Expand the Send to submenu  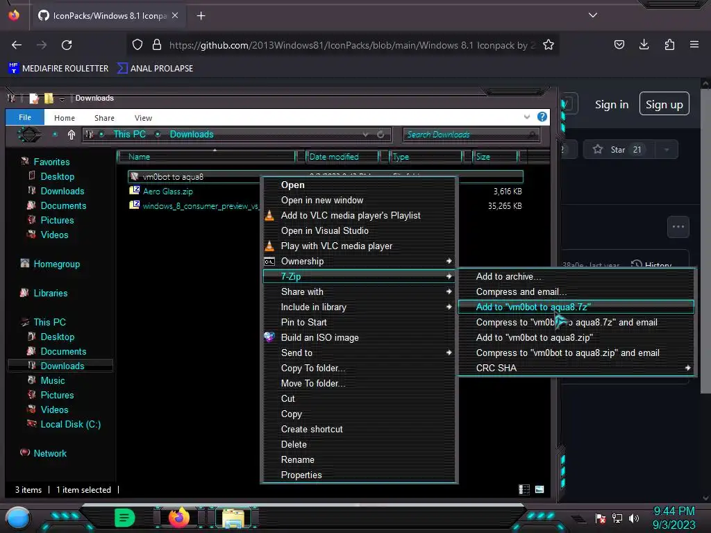[359, 353]
